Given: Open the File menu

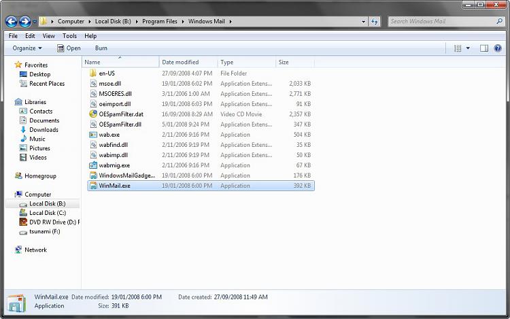Looking at the screenshot, I should 13,36.
